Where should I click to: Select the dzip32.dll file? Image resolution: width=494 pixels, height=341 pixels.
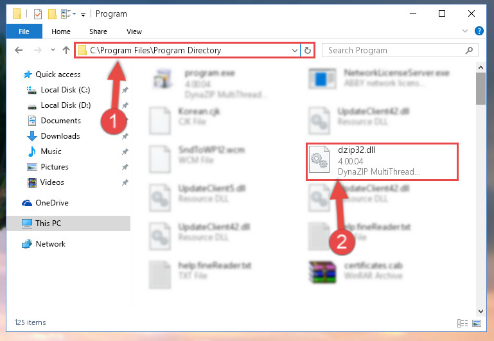click(x=382, y=162)
